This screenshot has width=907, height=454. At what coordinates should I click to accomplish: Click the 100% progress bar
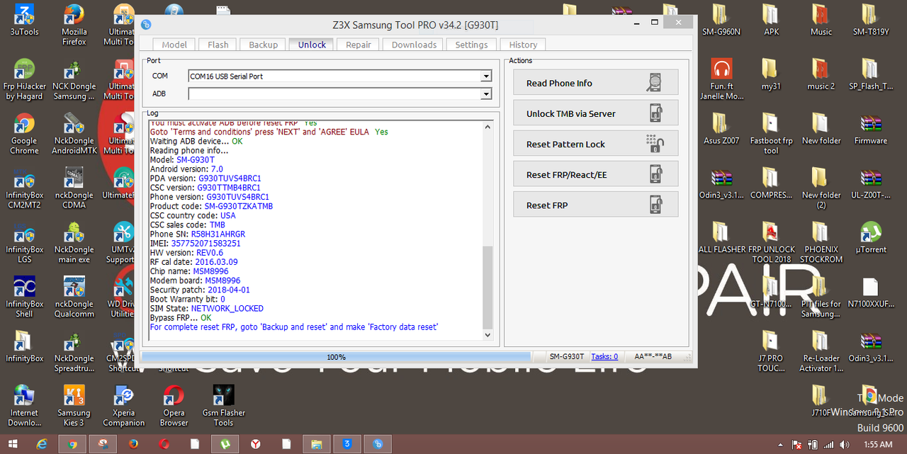(336, 357)
